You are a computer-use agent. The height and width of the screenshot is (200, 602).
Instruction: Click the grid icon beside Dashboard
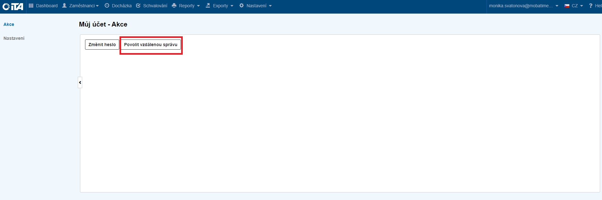[31, 6]
